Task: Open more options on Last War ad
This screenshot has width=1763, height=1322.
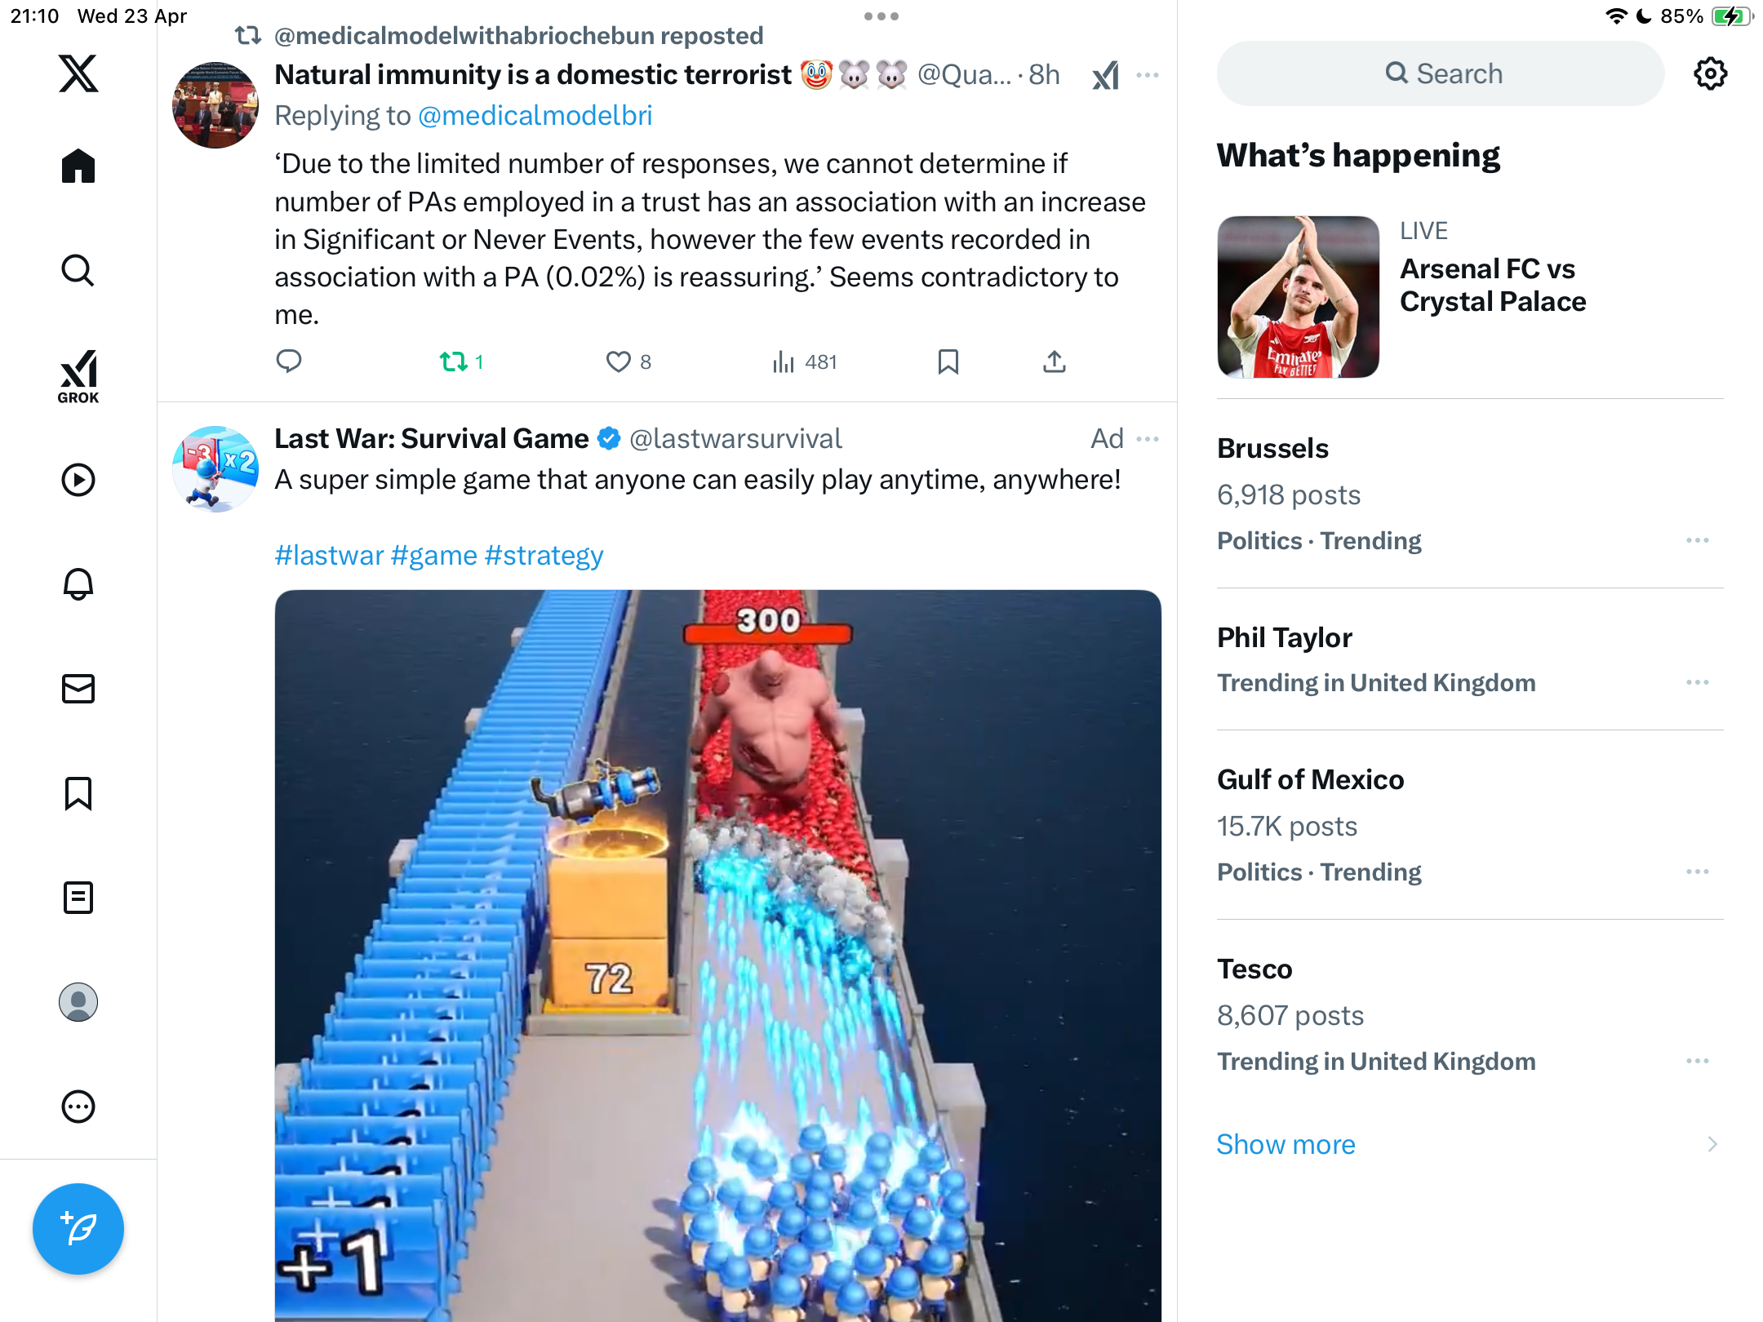Action: (x=1148, y=439)
